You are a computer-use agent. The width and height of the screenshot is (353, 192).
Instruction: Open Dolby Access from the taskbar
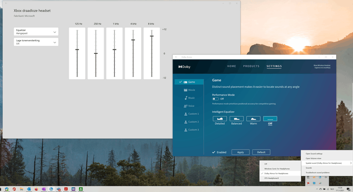(x=73, y=189)
